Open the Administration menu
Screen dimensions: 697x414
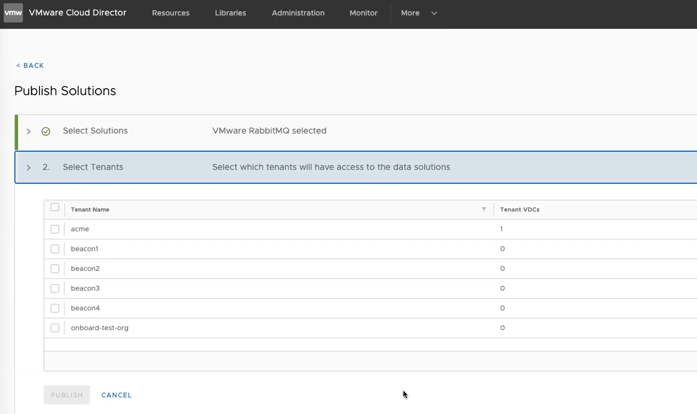point(298,13)
